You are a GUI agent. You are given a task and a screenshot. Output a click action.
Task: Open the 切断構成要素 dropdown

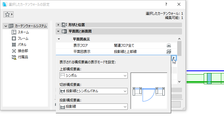click(94, 91)
